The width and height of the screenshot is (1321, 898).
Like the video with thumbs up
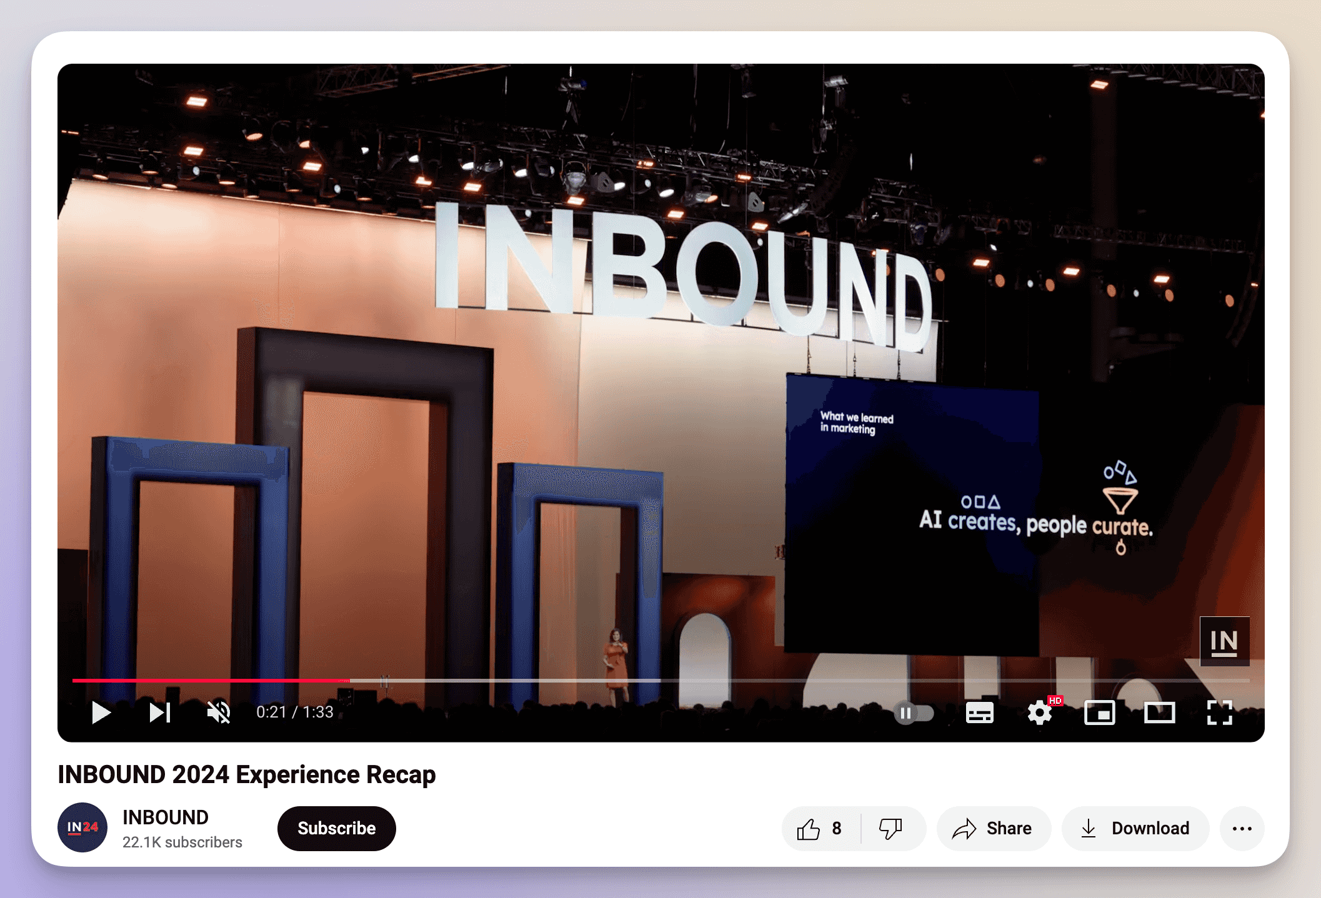820,829
